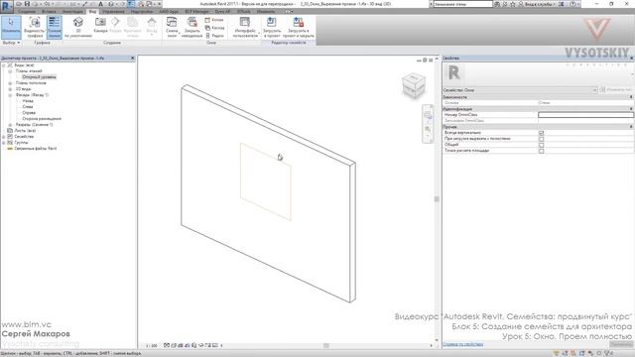
Task: Close the Properties panel
Action: point(631,59)
